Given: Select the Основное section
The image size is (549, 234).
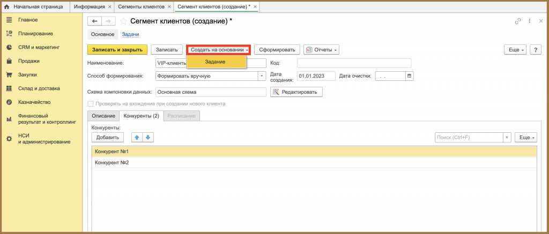Looking at the screenshot, I should click(x=102, y=34).
